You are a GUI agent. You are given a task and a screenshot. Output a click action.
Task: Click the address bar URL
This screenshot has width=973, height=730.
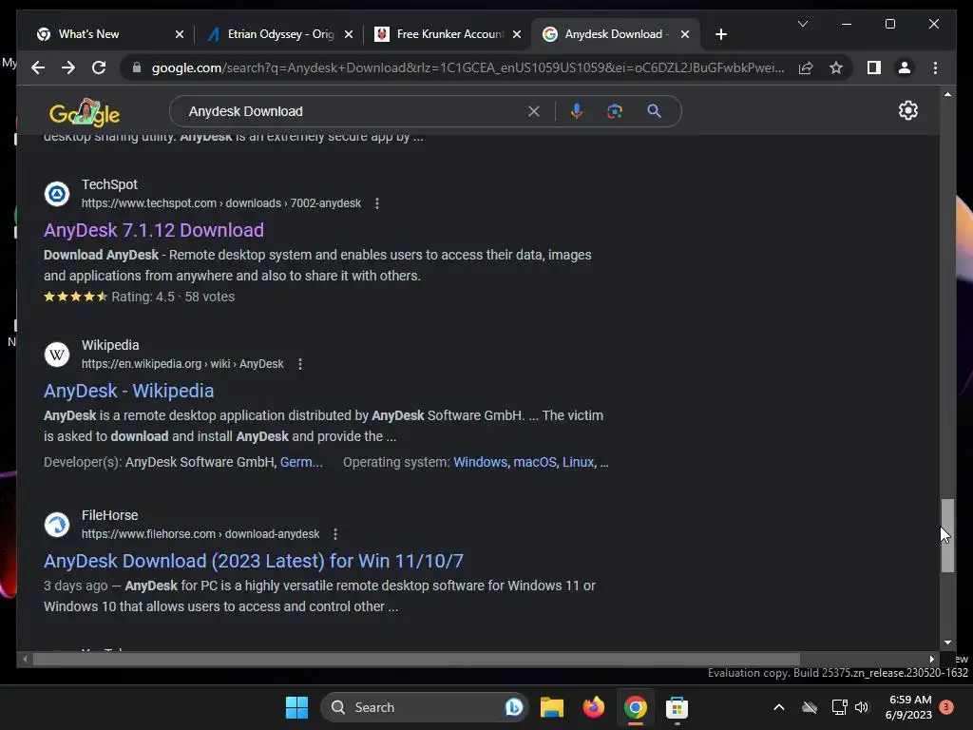pyautogui.click(x=467, y=67)
